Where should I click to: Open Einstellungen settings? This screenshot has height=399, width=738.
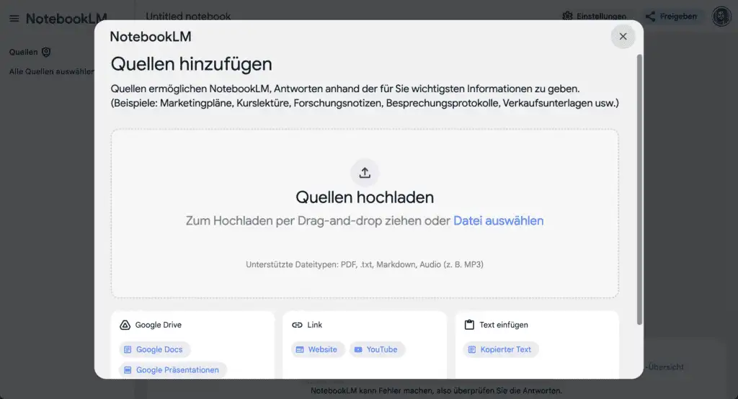pyautogui.click(x=595, y=17)
